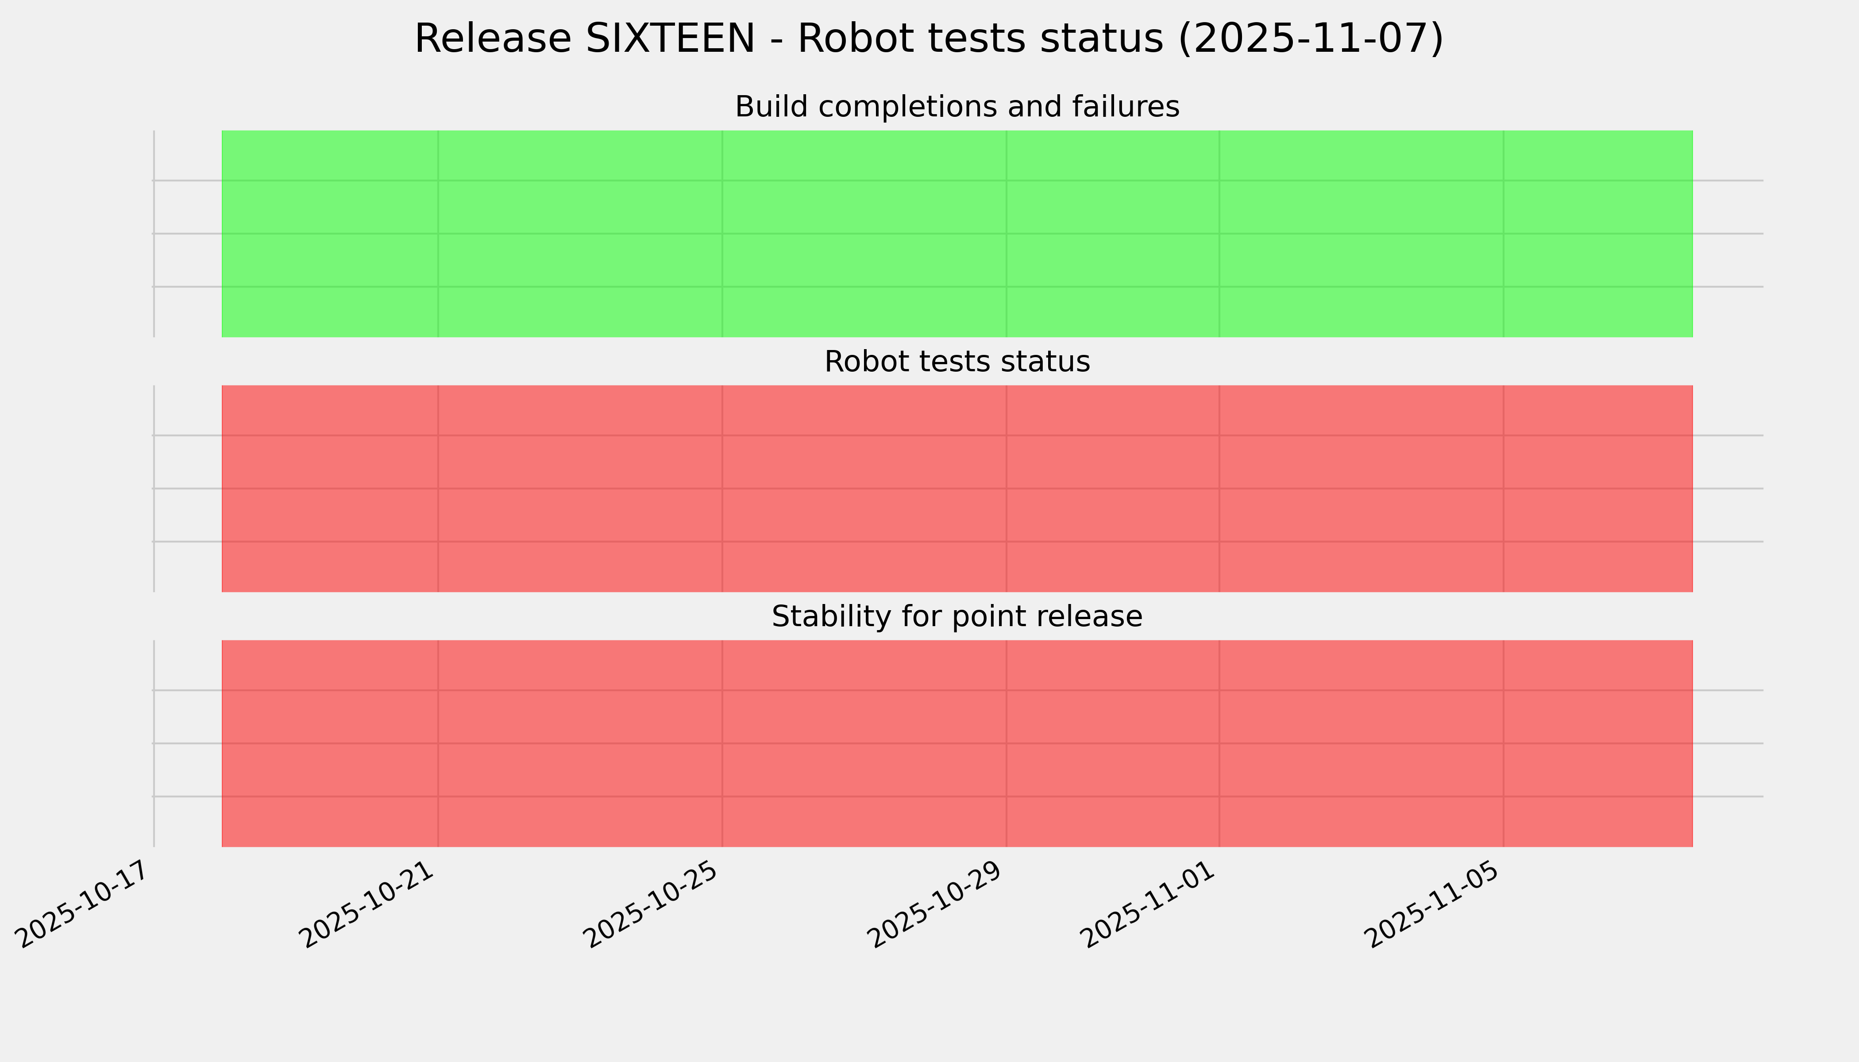
Task: Click the "Build completions and failures" subplot title
Action: [956, 107]
